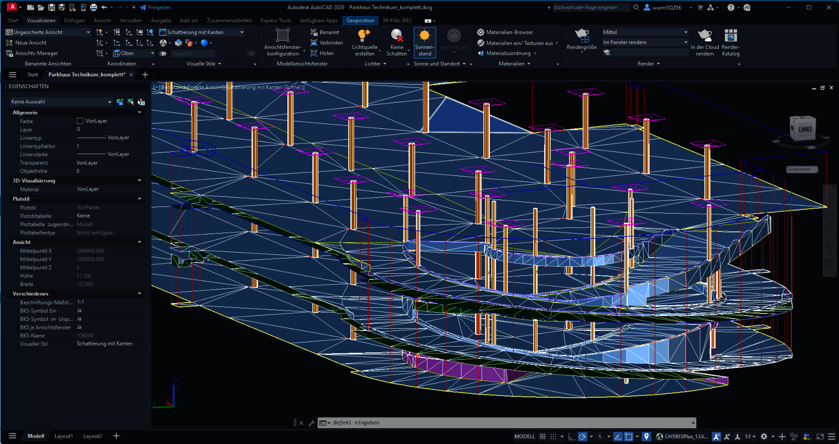The image size is (839, 444).
Task: Click the Neue Ansicht button
Action: 30,43
